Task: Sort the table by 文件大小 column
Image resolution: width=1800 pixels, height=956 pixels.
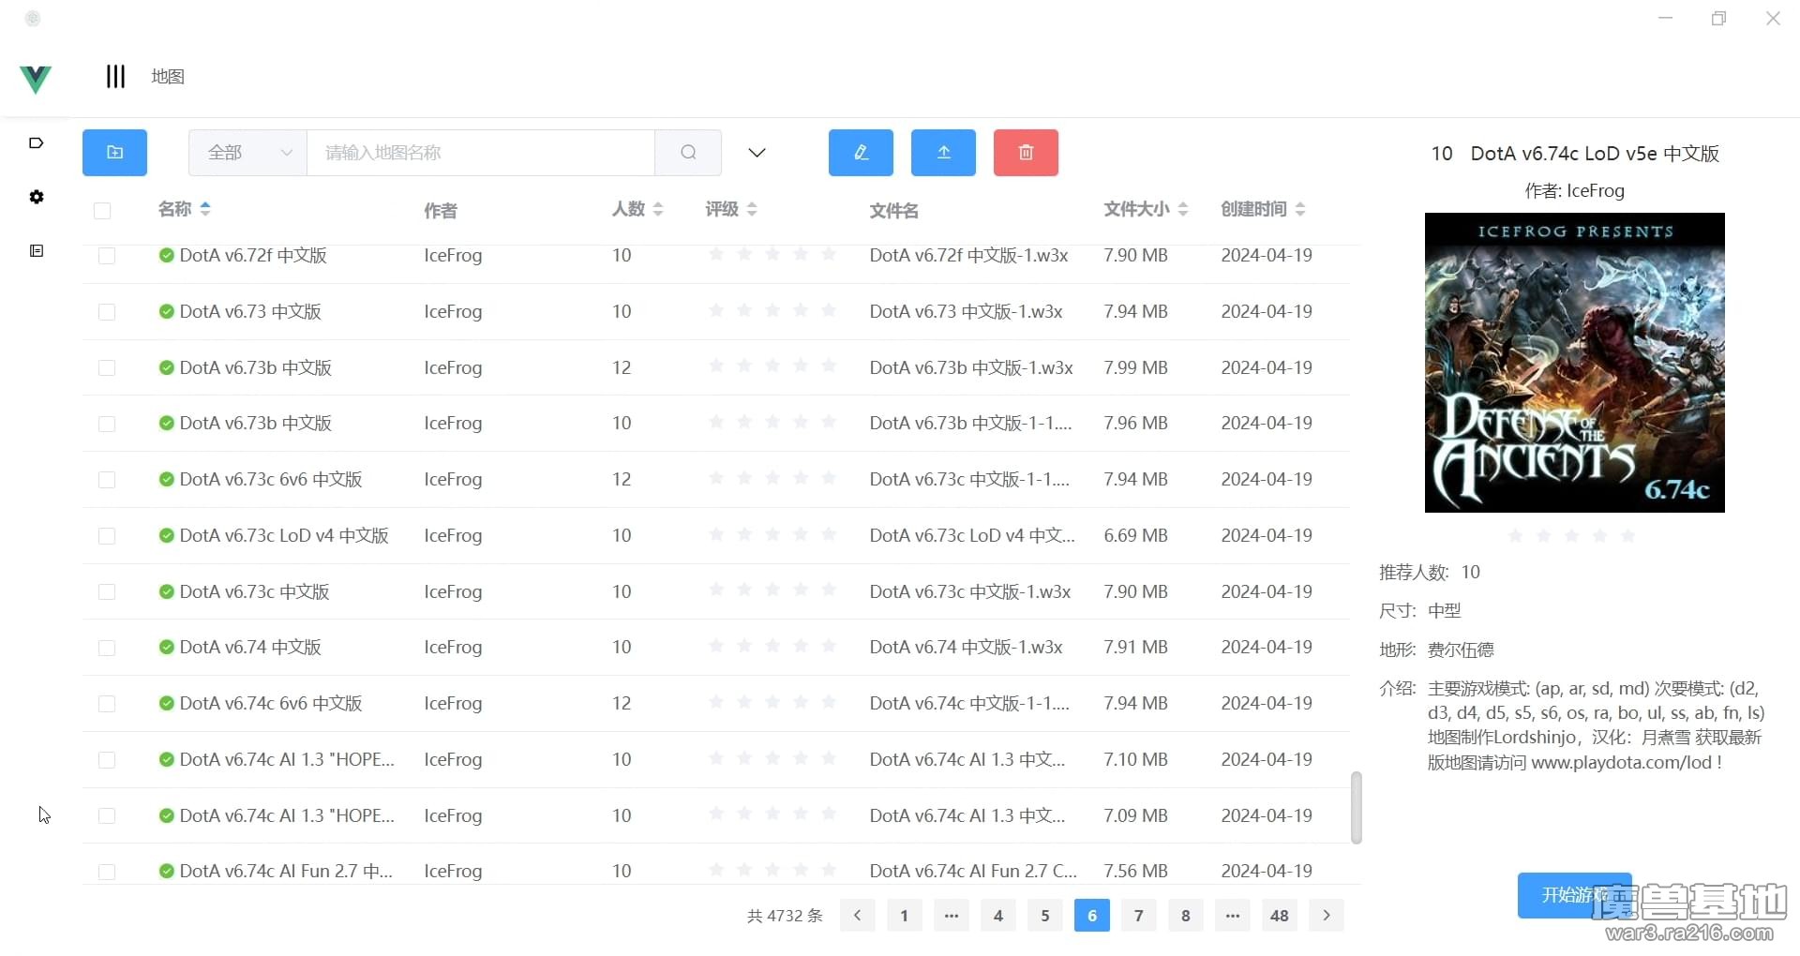Action: click(x=1146, y=209)
